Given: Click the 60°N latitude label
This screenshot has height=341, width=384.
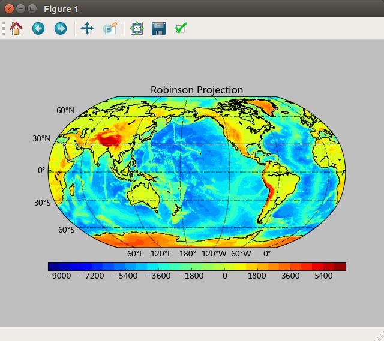Looking at the screenshot, I should (65, 110).
